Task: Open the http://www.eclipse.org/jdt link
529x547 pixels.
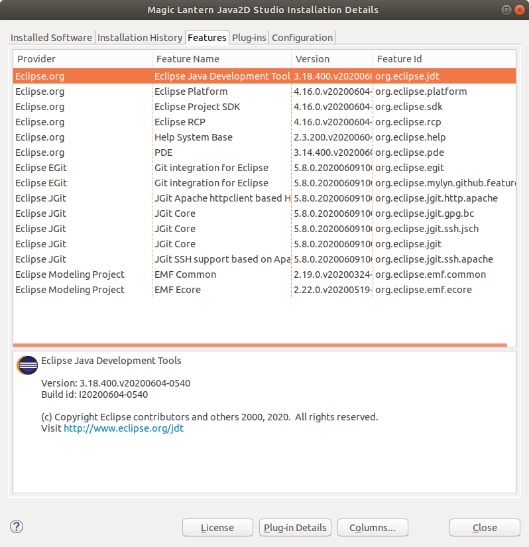Action: click(123, 428)
